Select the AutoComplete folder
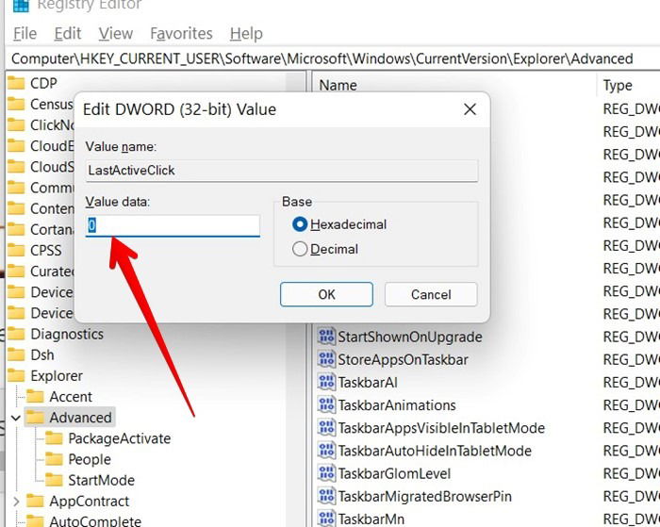Viewport: 660px width, 527px height. point(95,521)
